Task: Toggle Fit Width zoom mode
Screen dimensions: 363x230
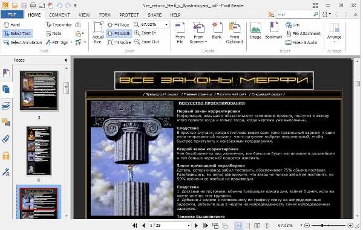Action: point(119,33)
